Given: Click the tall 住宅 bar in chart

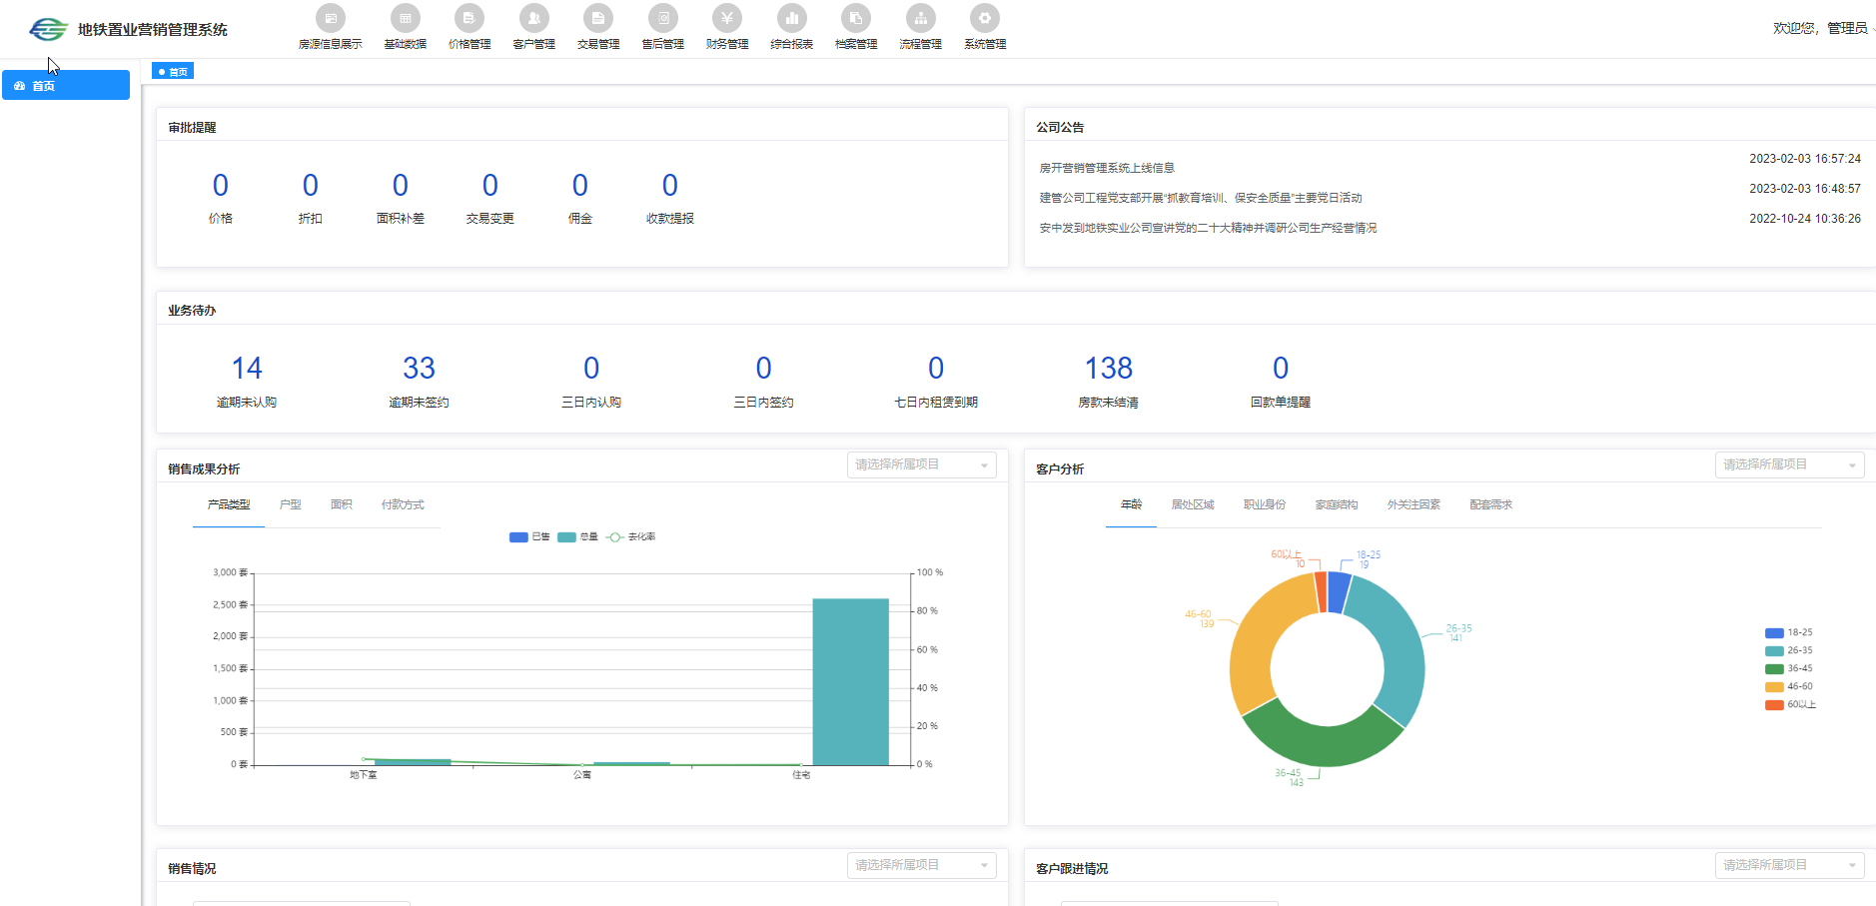Looking at the screenshot, I should pos(850,681).
